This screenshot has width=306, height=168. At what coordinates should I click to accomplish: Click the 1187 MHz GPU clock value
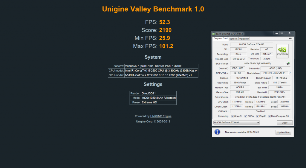click(237, 102)
